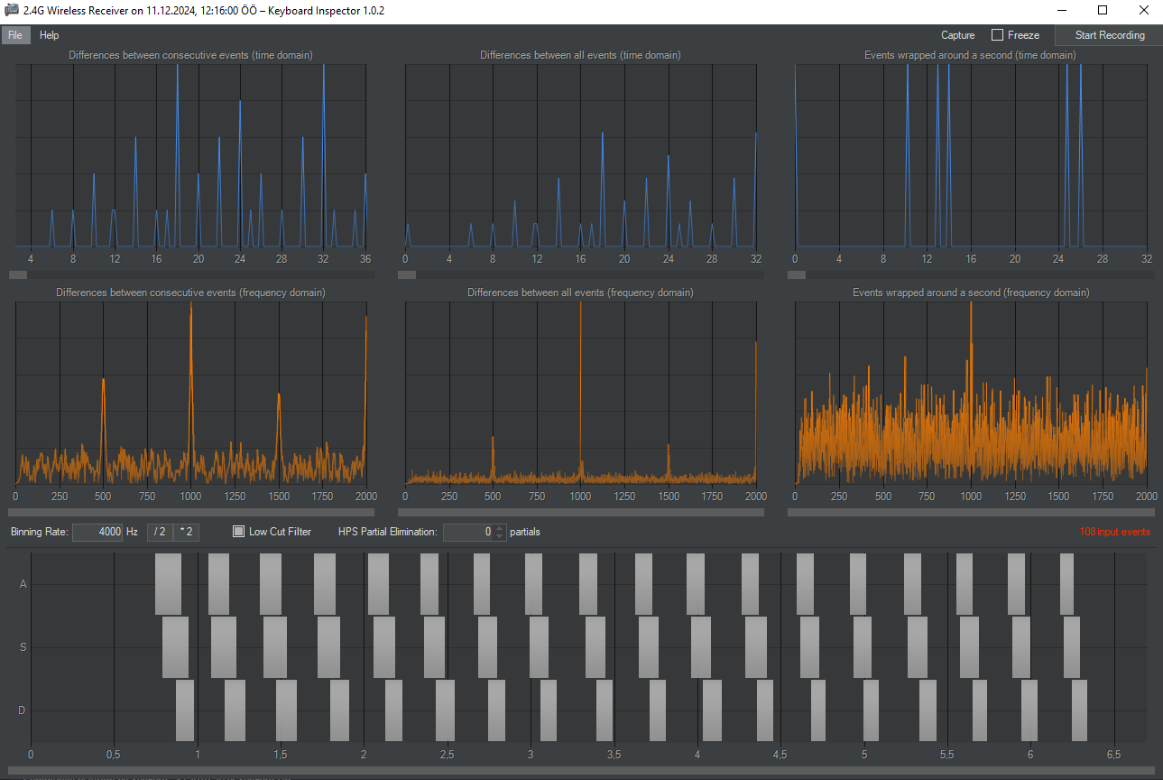Click 'Differences between all events (frequency domain)' title
Screen dimensions: 1163x780
(x=580, y=292)
